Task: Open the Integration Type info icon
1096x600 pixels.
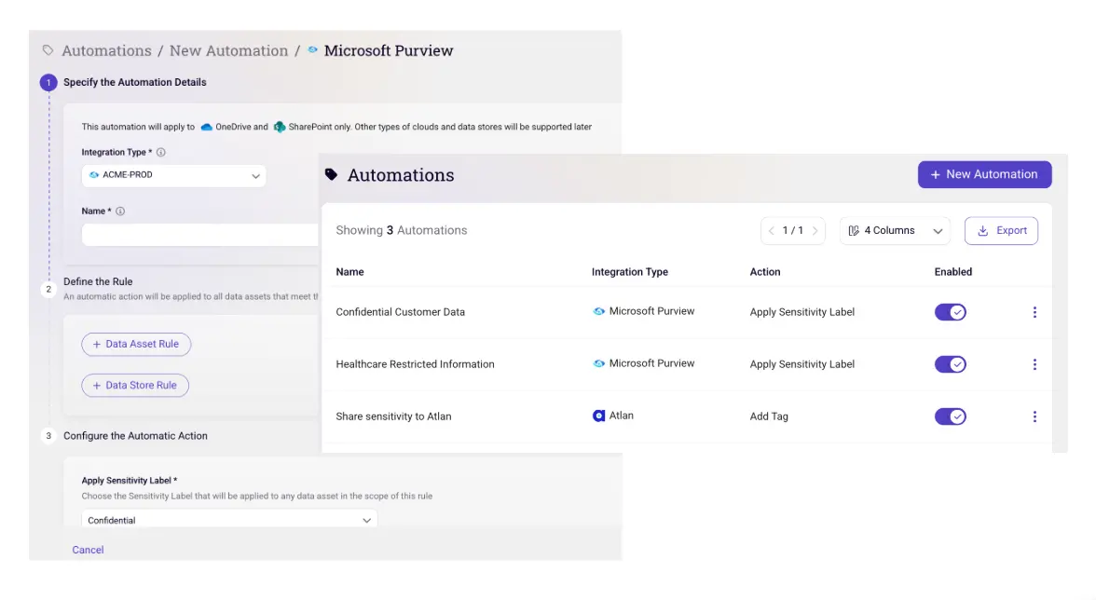Action: click(160, 152)
